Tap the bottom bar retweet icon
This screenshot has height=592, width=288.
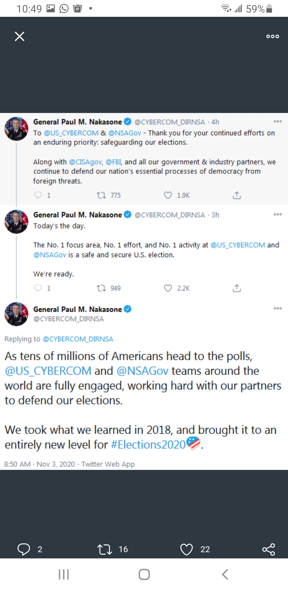[105, 549]
